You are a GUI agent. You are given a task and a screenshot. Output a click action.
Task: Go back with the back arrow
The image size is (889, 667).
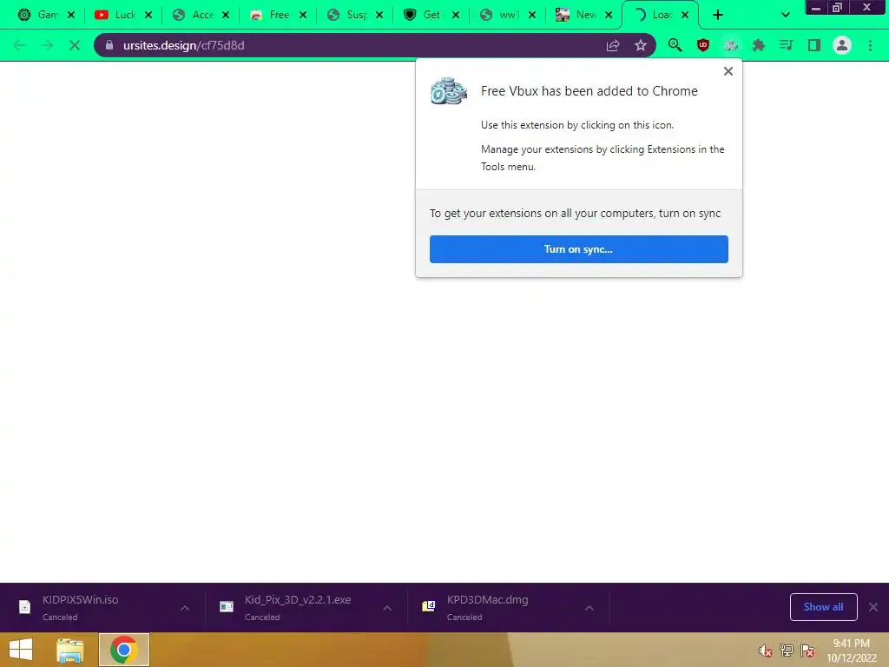[19, 45]
